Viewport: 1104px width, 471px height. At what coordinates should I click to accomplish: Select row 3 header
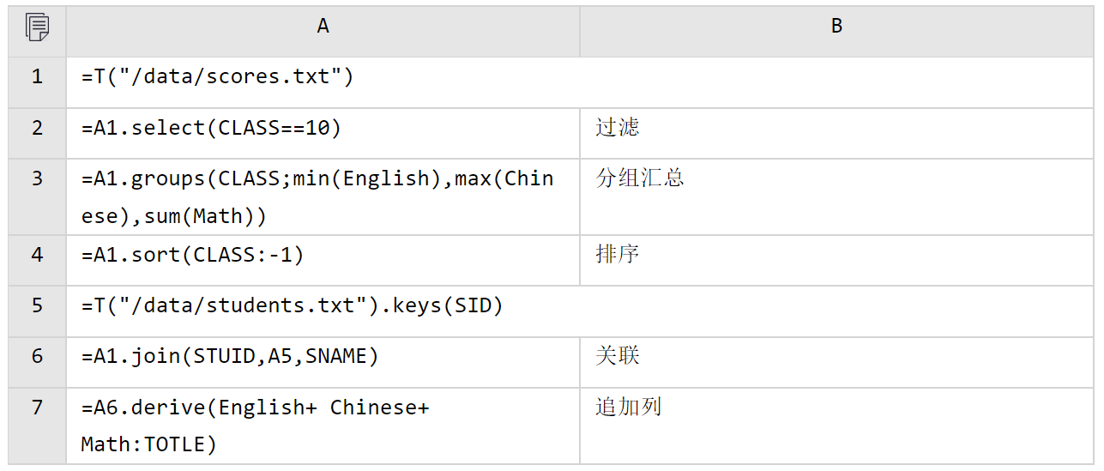(x=37, y=196)
